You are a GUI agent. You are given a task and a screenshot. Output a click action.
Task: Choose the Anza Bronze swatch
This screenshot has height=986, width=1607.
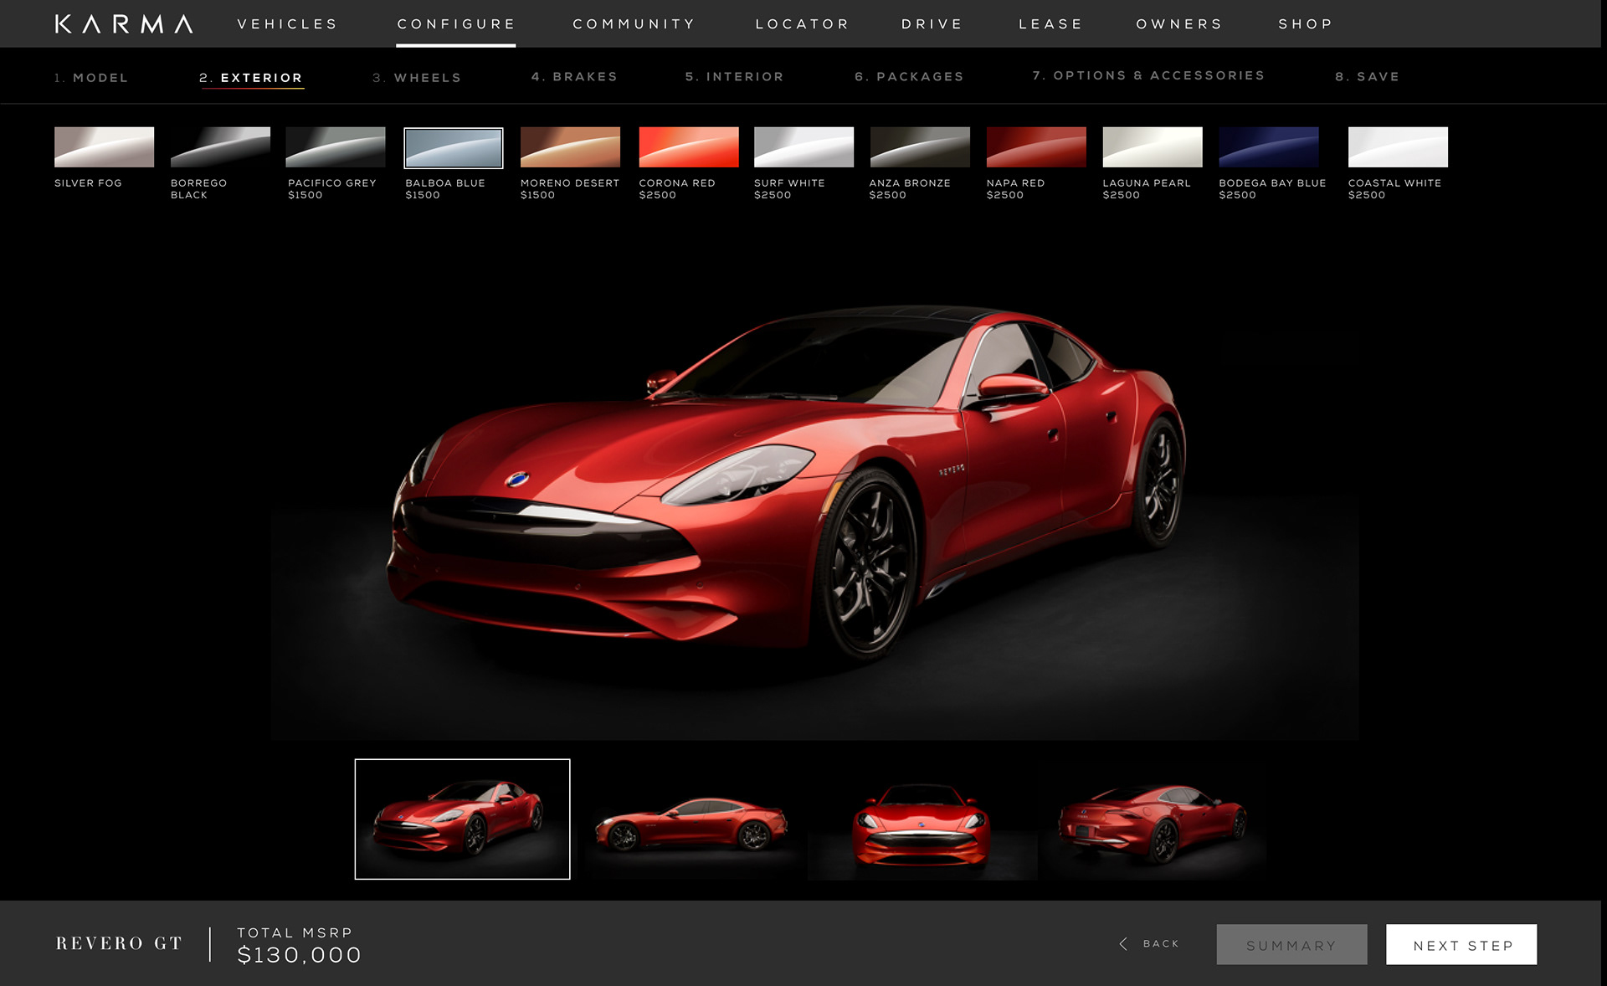click(920, 147)
